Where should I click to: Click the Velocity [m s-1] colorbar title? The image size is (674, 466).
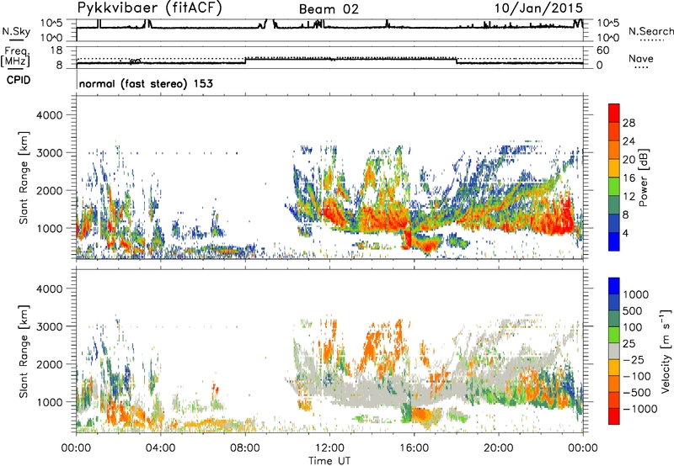pos(666,351)
